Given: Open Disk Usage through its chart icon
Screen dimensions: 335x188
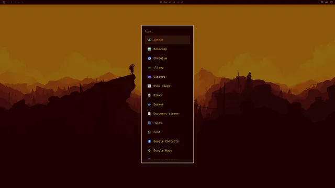Looking at the screenshot, I should pyautogui.click(x=149, y=86).
